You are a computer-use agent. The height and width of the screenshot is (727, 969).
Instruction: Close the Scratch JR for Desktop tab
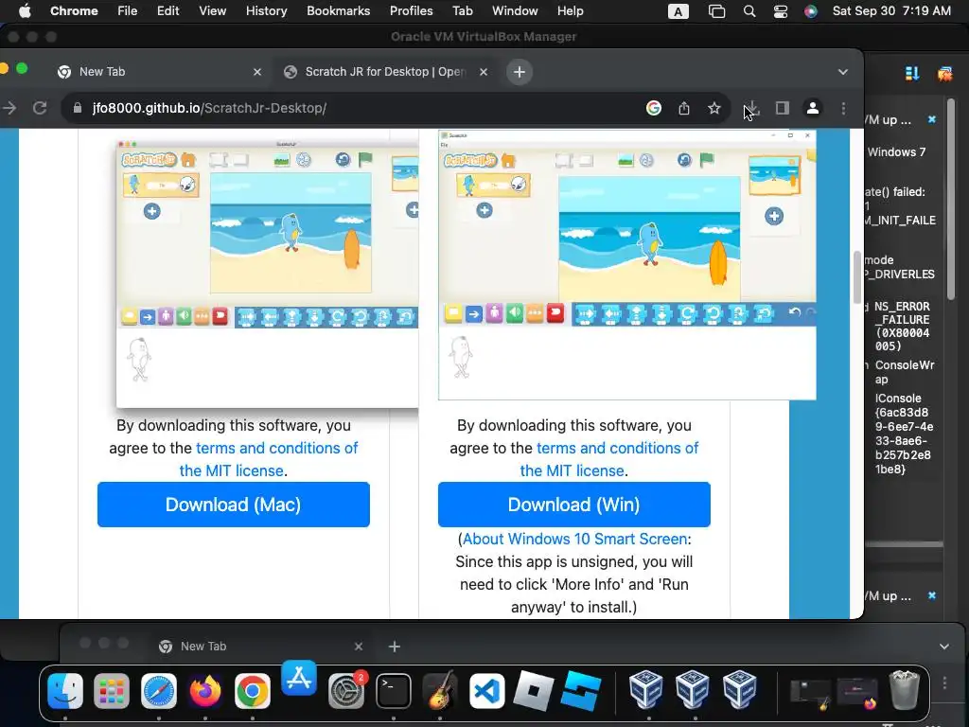point(484,72)
